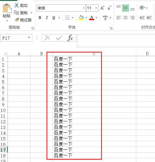
Task: Select empty cell A3
Action: pyautogui.click(x=19, y=70)
